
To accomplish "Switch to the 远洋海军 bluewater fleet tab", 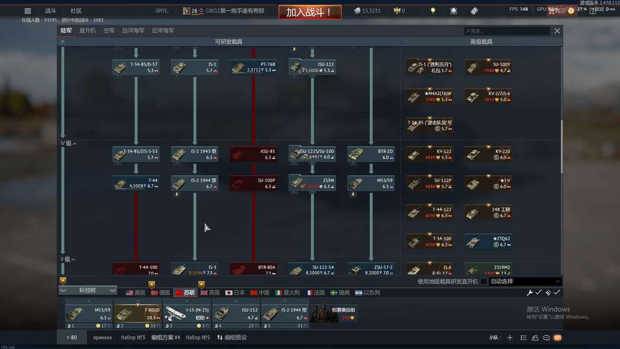I will pos(133,30).
